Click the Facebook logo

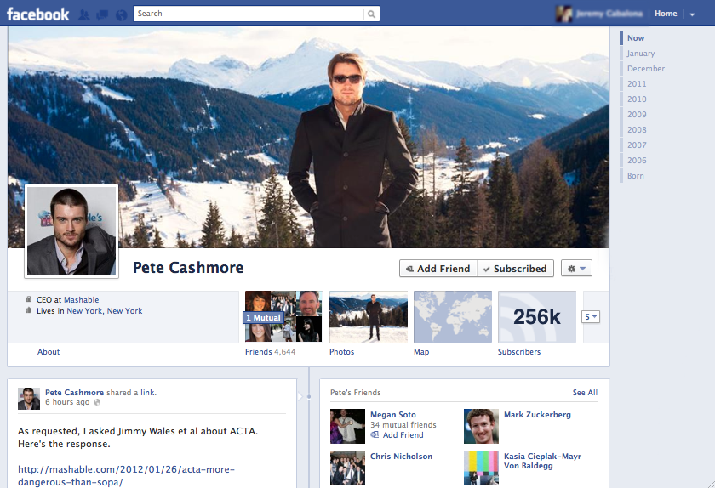pyautogui.click(x=38, y=14)
